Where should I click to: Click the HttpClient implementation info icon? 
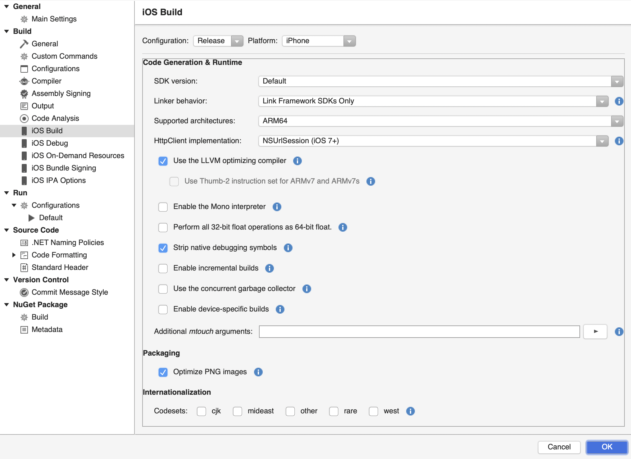click(619, 141)
